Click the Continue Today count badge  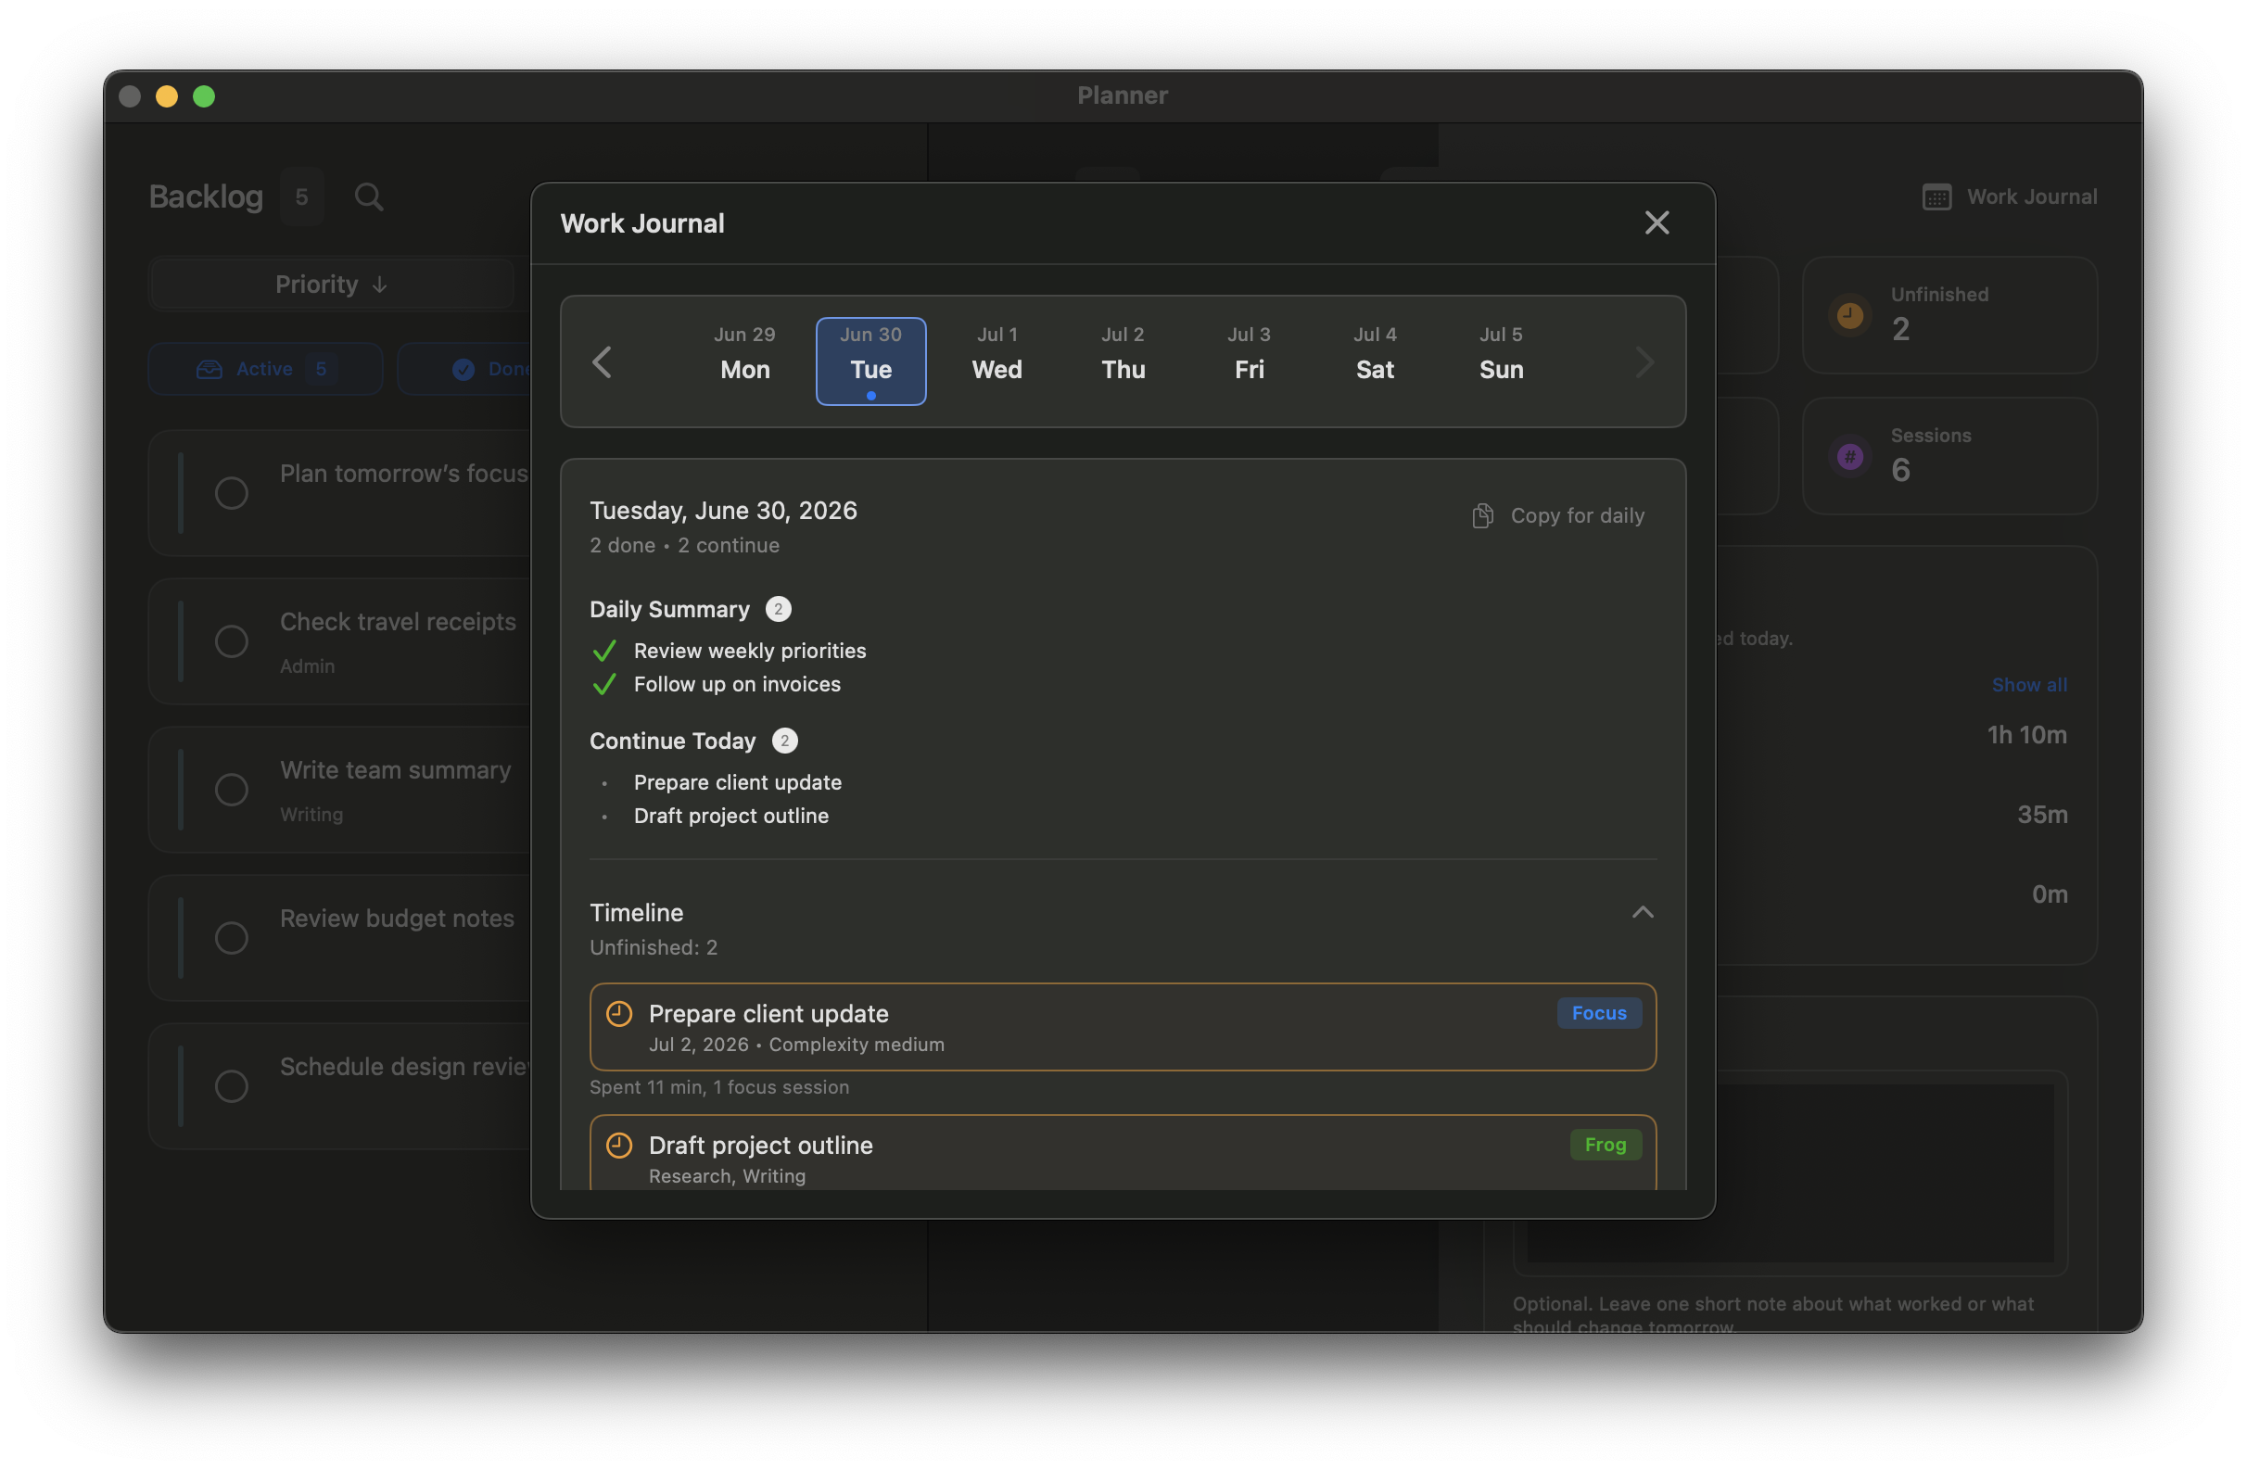784,741
